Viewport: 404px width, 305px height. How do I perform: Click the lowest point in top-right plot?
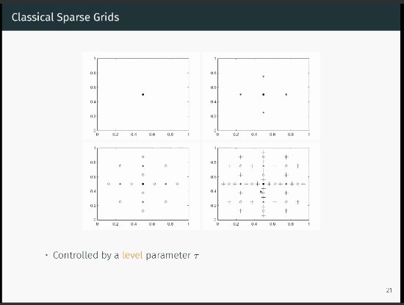coord(263,112)
